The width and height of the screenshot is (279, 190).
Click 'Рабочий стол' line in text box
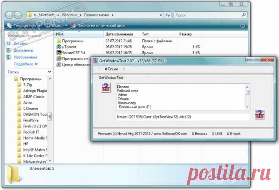coord(127,91)
